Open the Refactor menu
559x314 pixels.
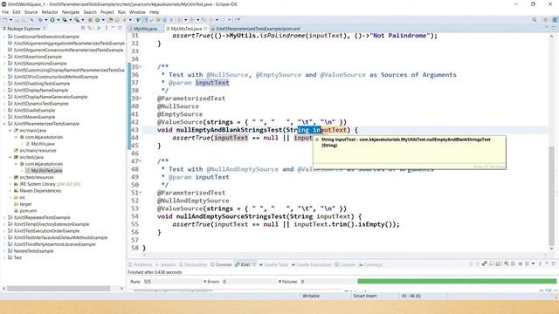(x=50, y=12)
